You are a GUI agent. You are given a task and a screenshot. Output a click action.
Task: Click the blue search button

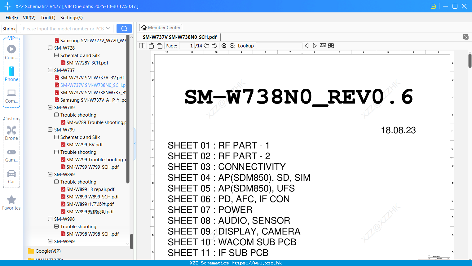[124, 29]
